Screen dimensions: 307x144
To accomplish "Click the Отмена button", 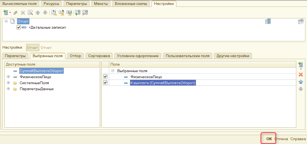I will 281,139.
